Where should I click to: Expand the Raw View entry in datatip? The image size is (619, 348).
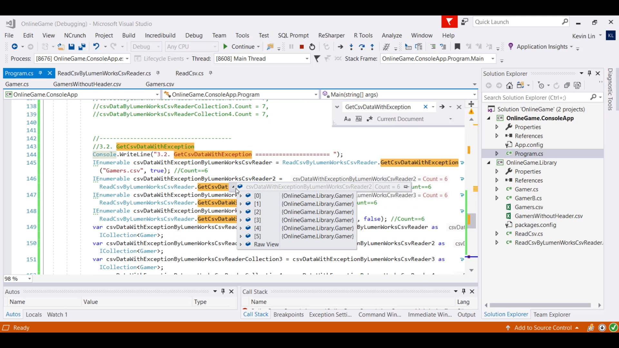(241, 245)
